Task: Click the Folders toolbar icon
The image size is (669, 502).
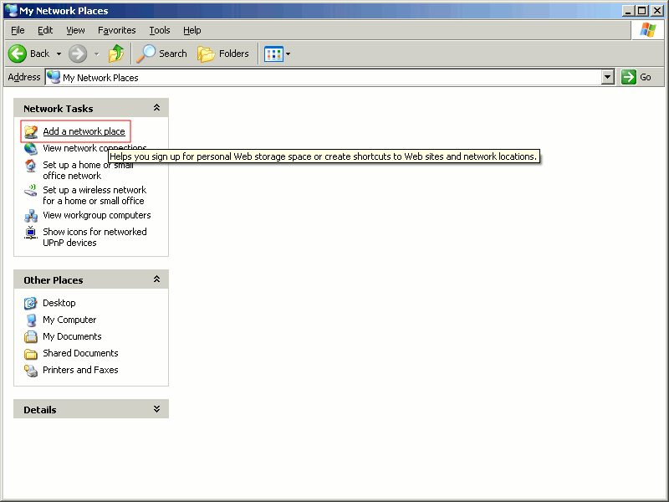Action: [206, 54]
